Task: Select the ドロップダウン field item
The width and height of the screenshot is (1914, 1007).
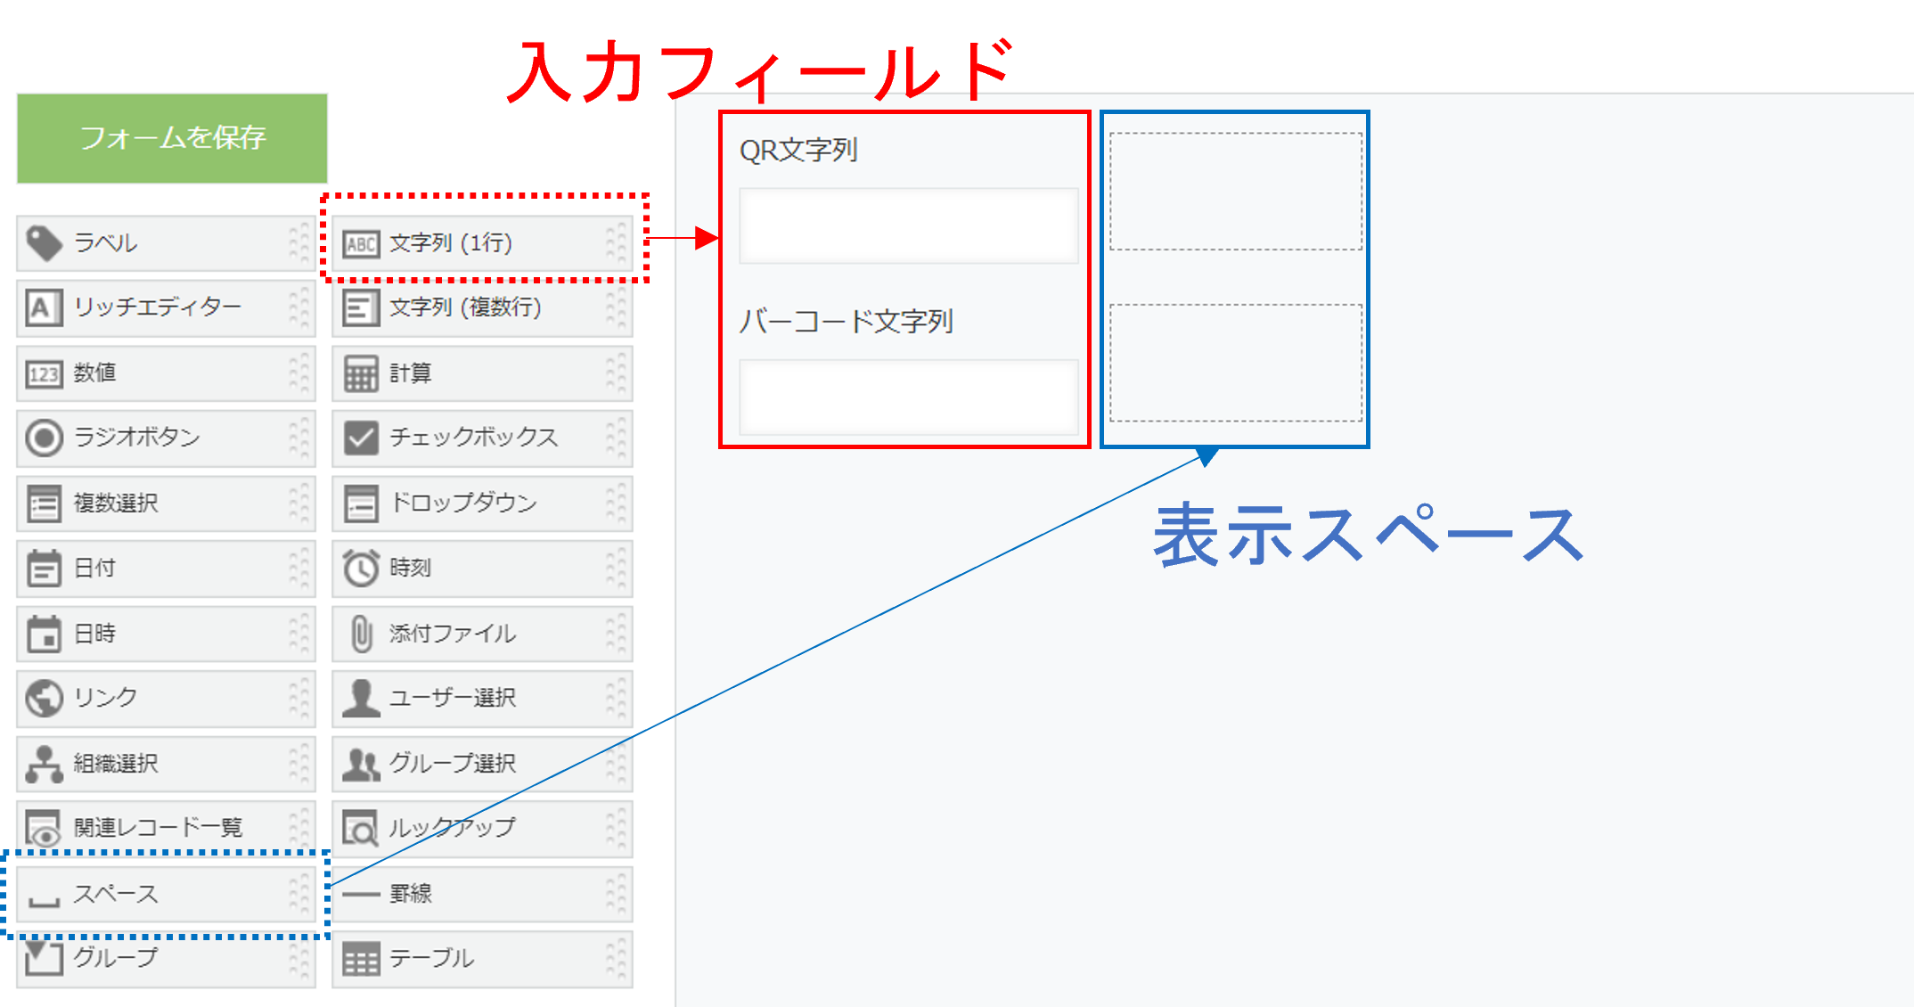Action: coord(481,503)
